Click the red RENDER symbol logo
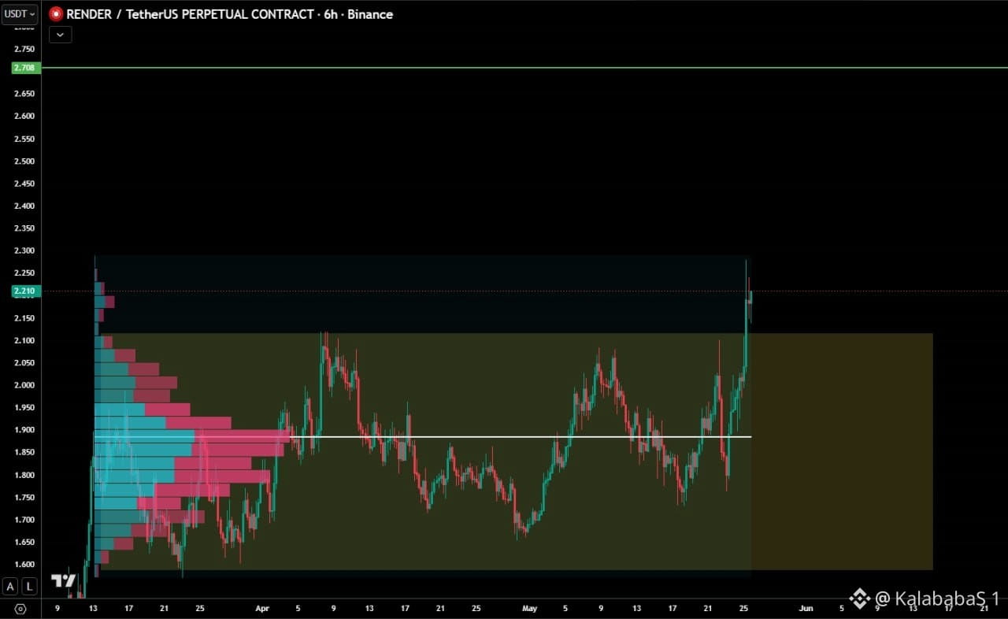Viewport: 1008px width, 619px height. [56, 14]
